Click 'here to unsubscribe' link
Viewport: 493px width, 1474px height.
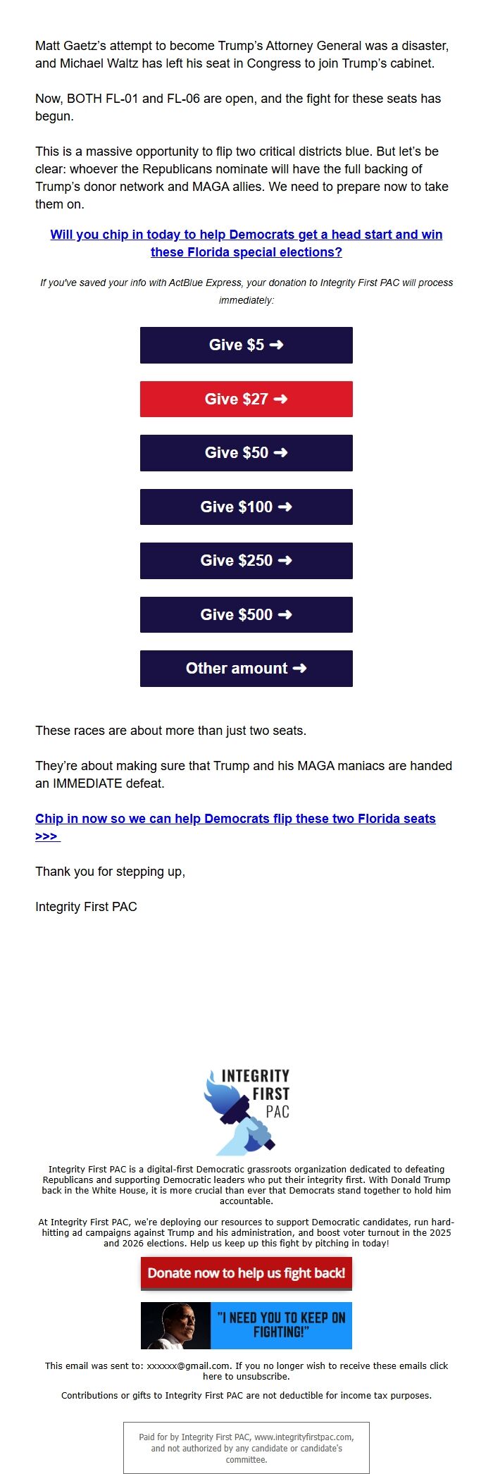(246, 1376)
